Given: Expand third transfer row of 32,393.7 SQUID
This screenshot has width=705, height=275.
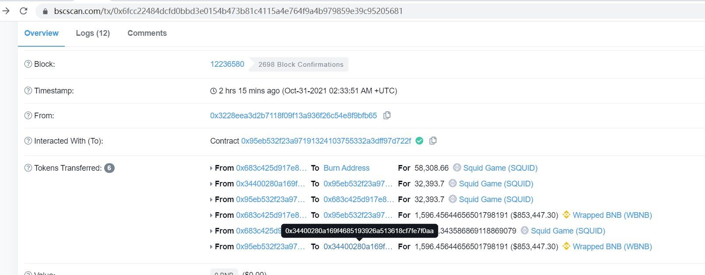Looking at the screenshot, I should click(211, 199).
